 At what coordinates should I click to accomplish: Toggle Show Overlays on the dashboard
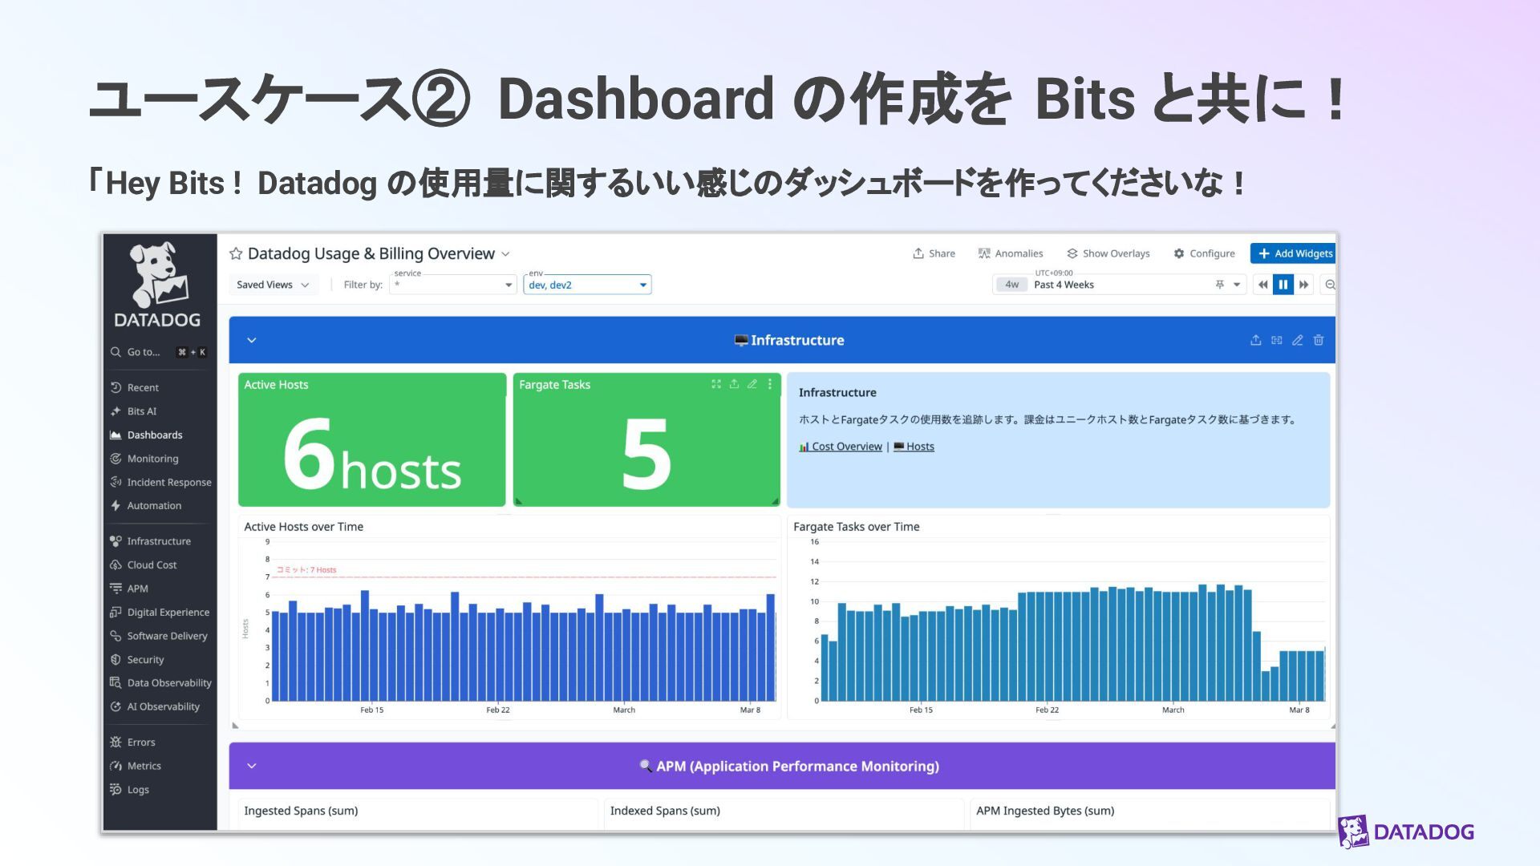pyautogui.click(x=1108, y=253)
